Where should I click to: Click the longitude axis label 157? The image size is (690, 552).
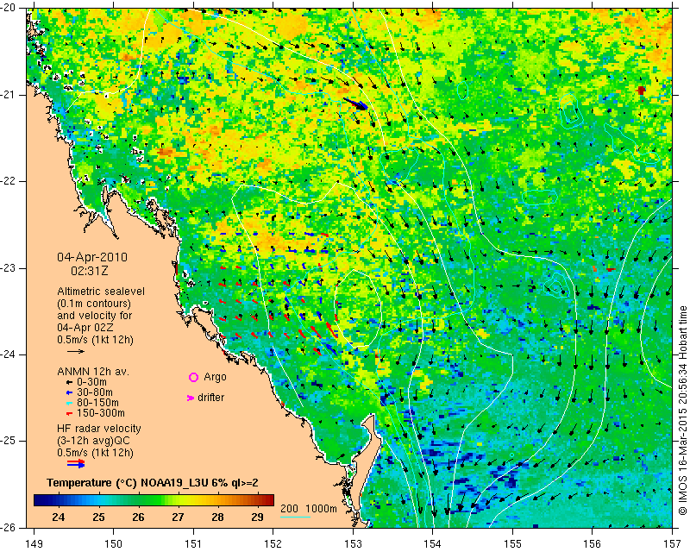[673, 544]
